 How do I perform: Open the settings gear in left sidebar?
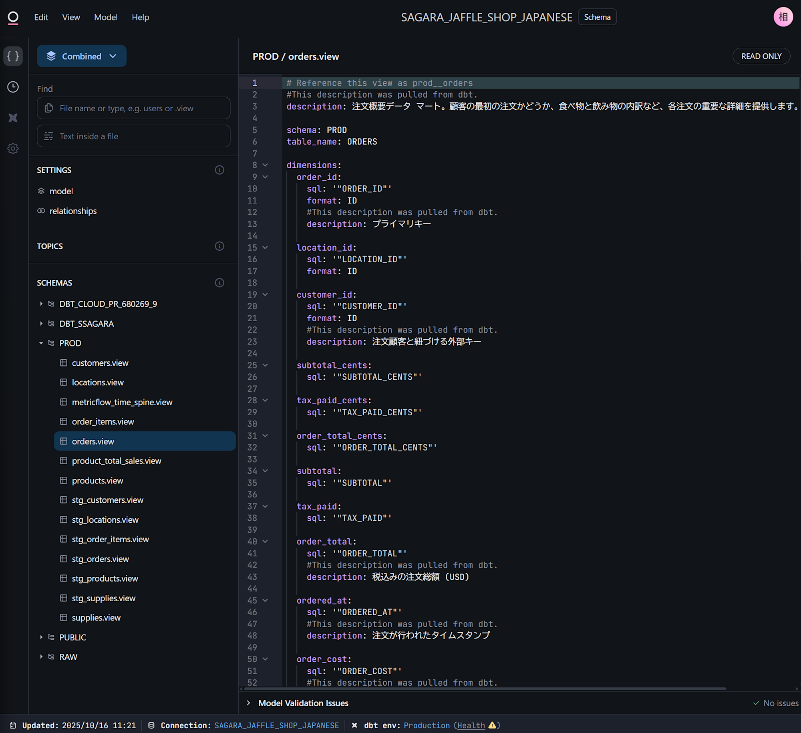pyautogui.click(x=13, y=149)
